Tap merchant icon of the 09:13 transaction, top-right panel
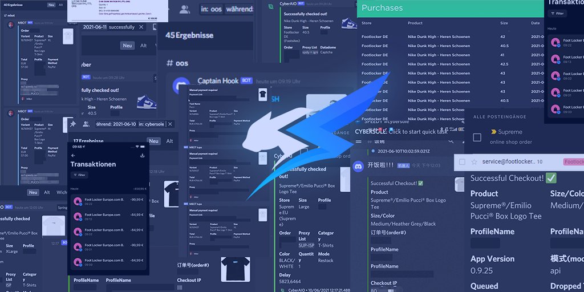Viewport: 584px width, 292px height. (555, 59)
